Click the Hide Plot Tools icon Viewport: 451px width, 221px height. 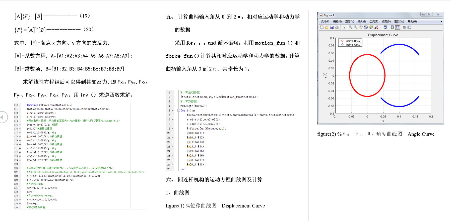(404, 27)
